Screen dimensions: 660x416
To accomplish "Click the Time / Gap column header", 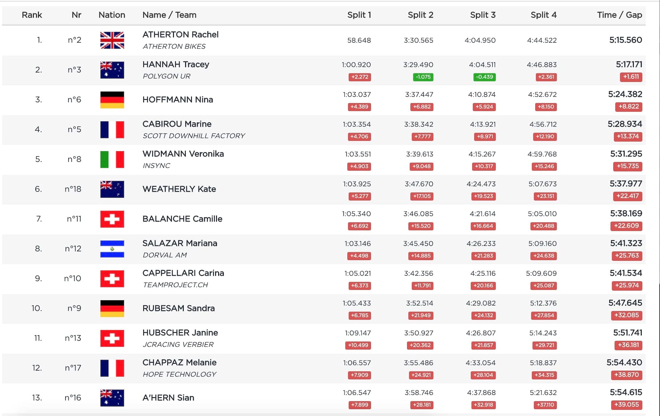I will (619, 15).
